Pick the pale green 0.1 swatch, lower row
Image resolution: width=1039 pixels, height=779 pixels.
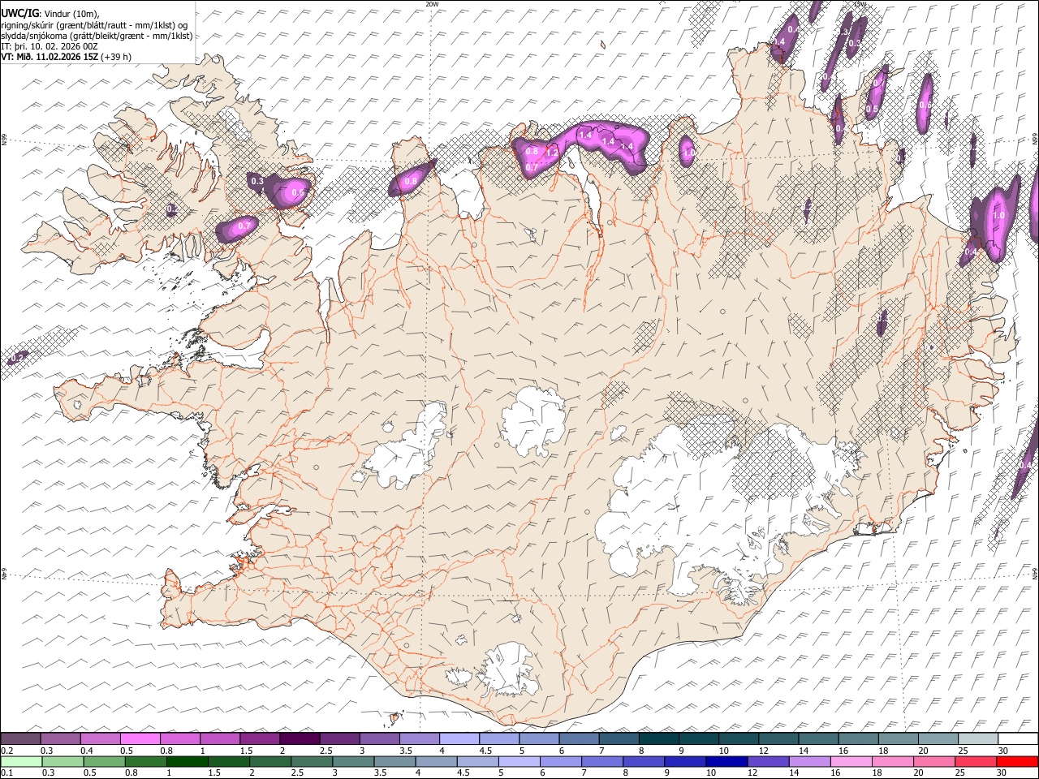coord(21,761)
